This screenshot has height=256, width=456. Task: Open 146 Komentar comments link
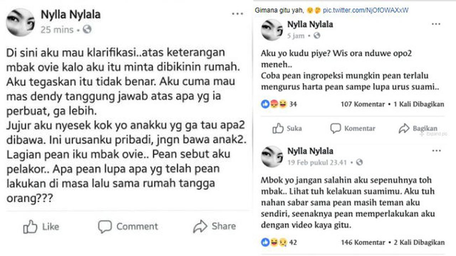363,242
